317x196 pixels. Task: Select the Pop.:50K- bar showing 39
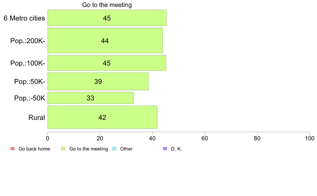(x=98, y=81)
